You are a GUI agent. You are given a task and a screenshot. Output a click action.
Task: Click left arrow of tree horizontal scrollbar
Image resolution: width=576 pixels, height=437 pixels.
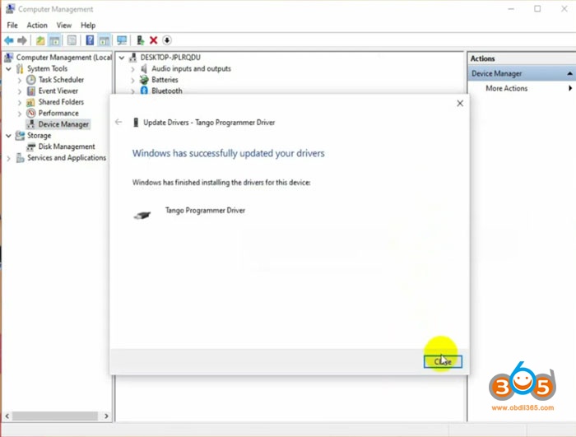pyautogui.click(x=7, y=416)
